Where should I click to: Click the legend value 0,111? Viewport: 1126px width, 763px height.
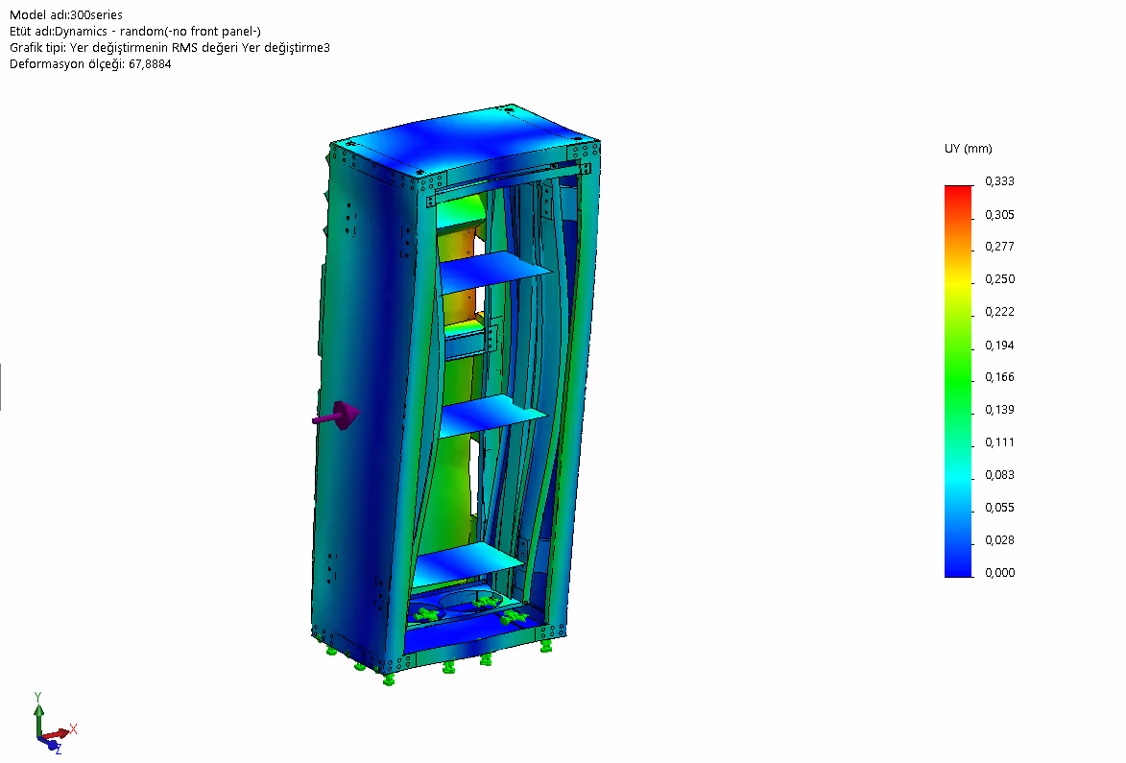(x=999, y=442)
